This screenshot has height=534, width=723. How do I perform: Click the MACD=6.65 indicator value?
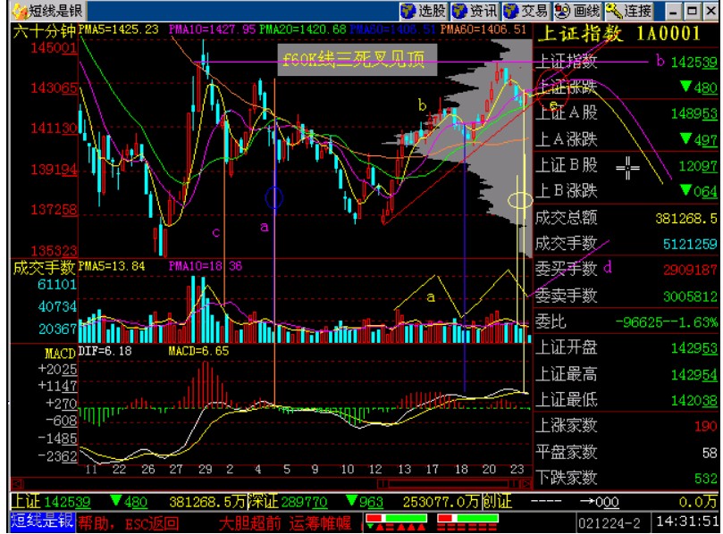[x=198, y=351]
